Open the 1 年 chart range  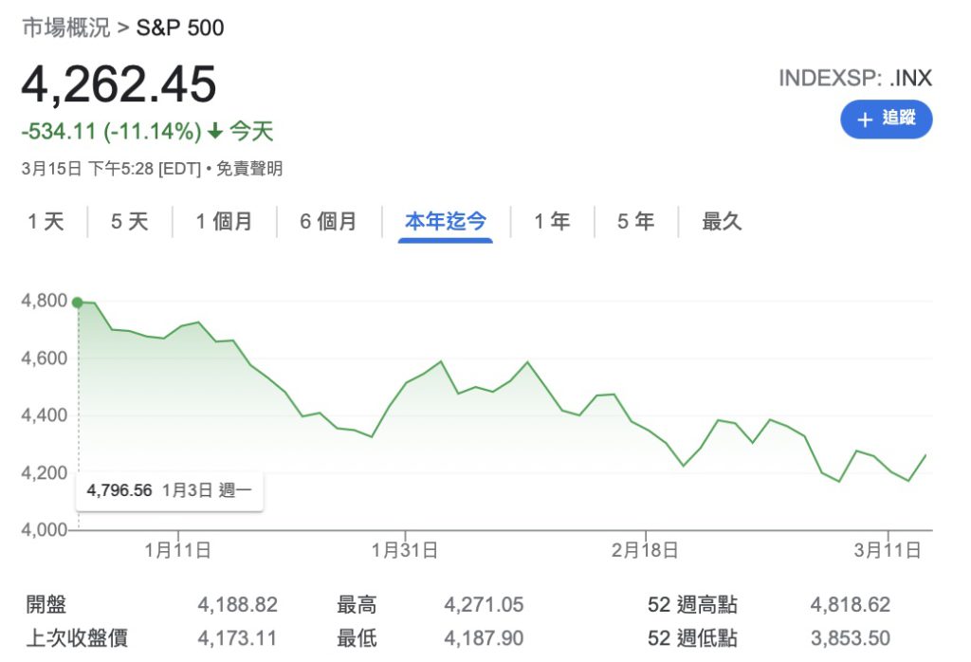coord(552,222)
